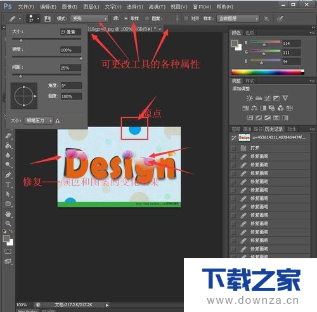The height and width of the screenshot is (312, 317).
Task: Open brush preset picker arrow beside size 27
Action: tap(38, 19)
